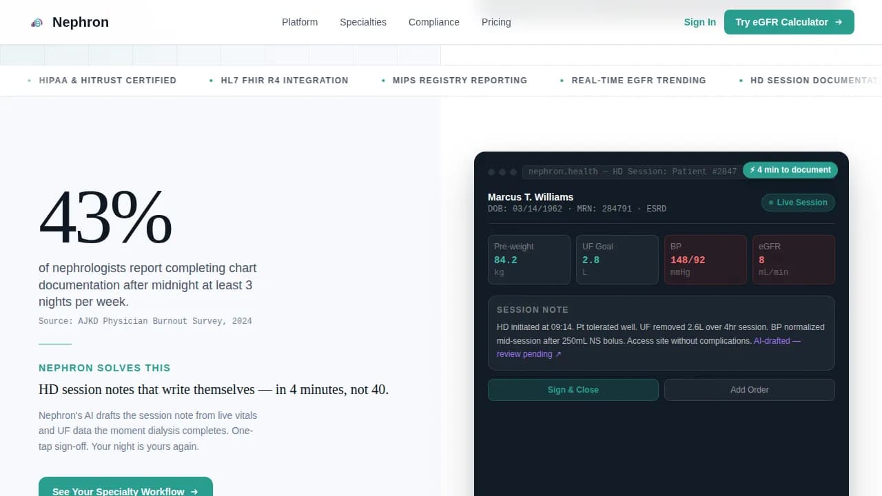
Task: Click the 43% headline statistic
Action: pyautogui.click(x=105, y=217)
